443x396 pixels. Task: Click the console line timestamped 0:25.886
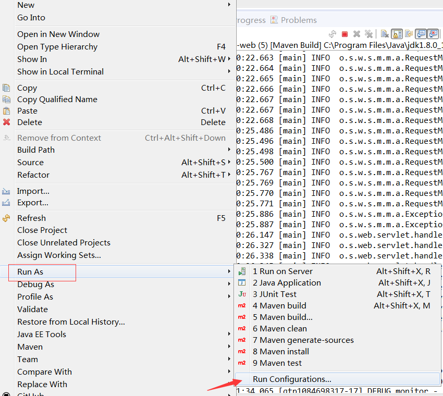(340, 214)
